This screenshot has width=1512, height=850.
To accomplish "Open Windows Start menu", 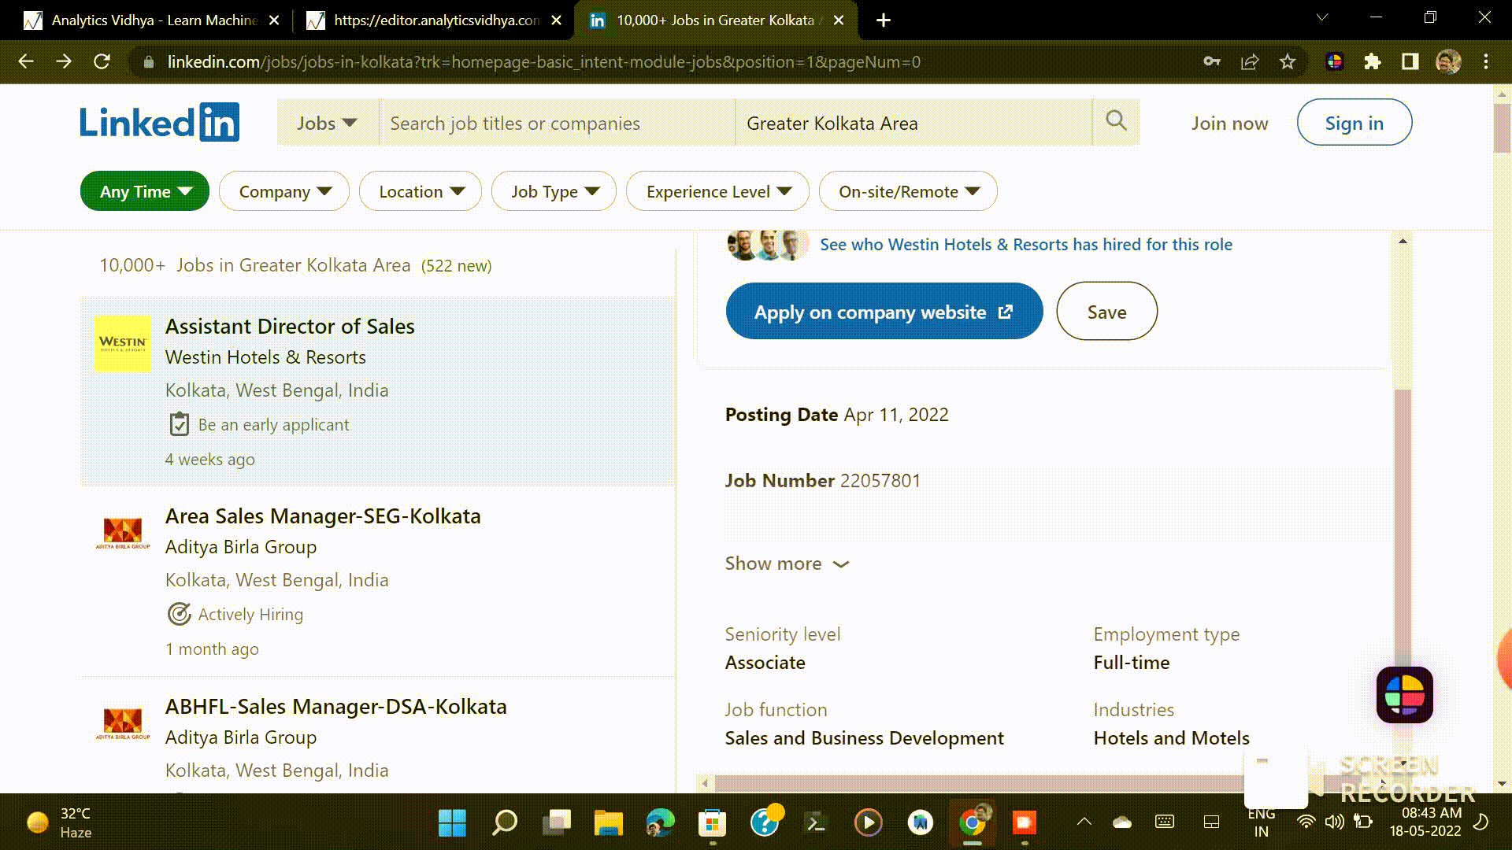I will 452,823.
